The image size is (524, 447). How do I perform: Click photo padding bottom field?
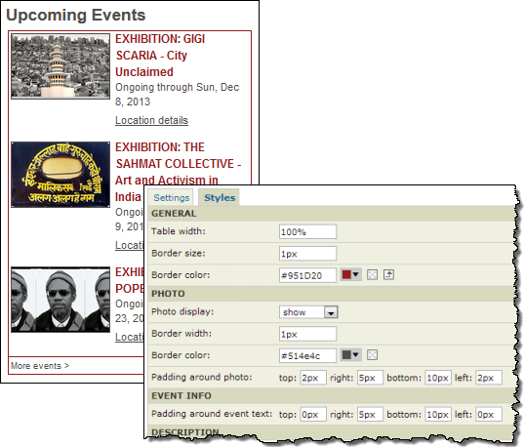click(438, 378)
